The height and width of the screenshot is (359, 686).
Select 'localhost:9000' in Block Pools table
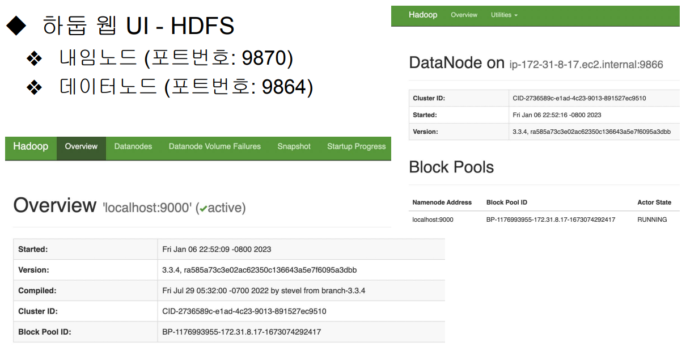433,219
